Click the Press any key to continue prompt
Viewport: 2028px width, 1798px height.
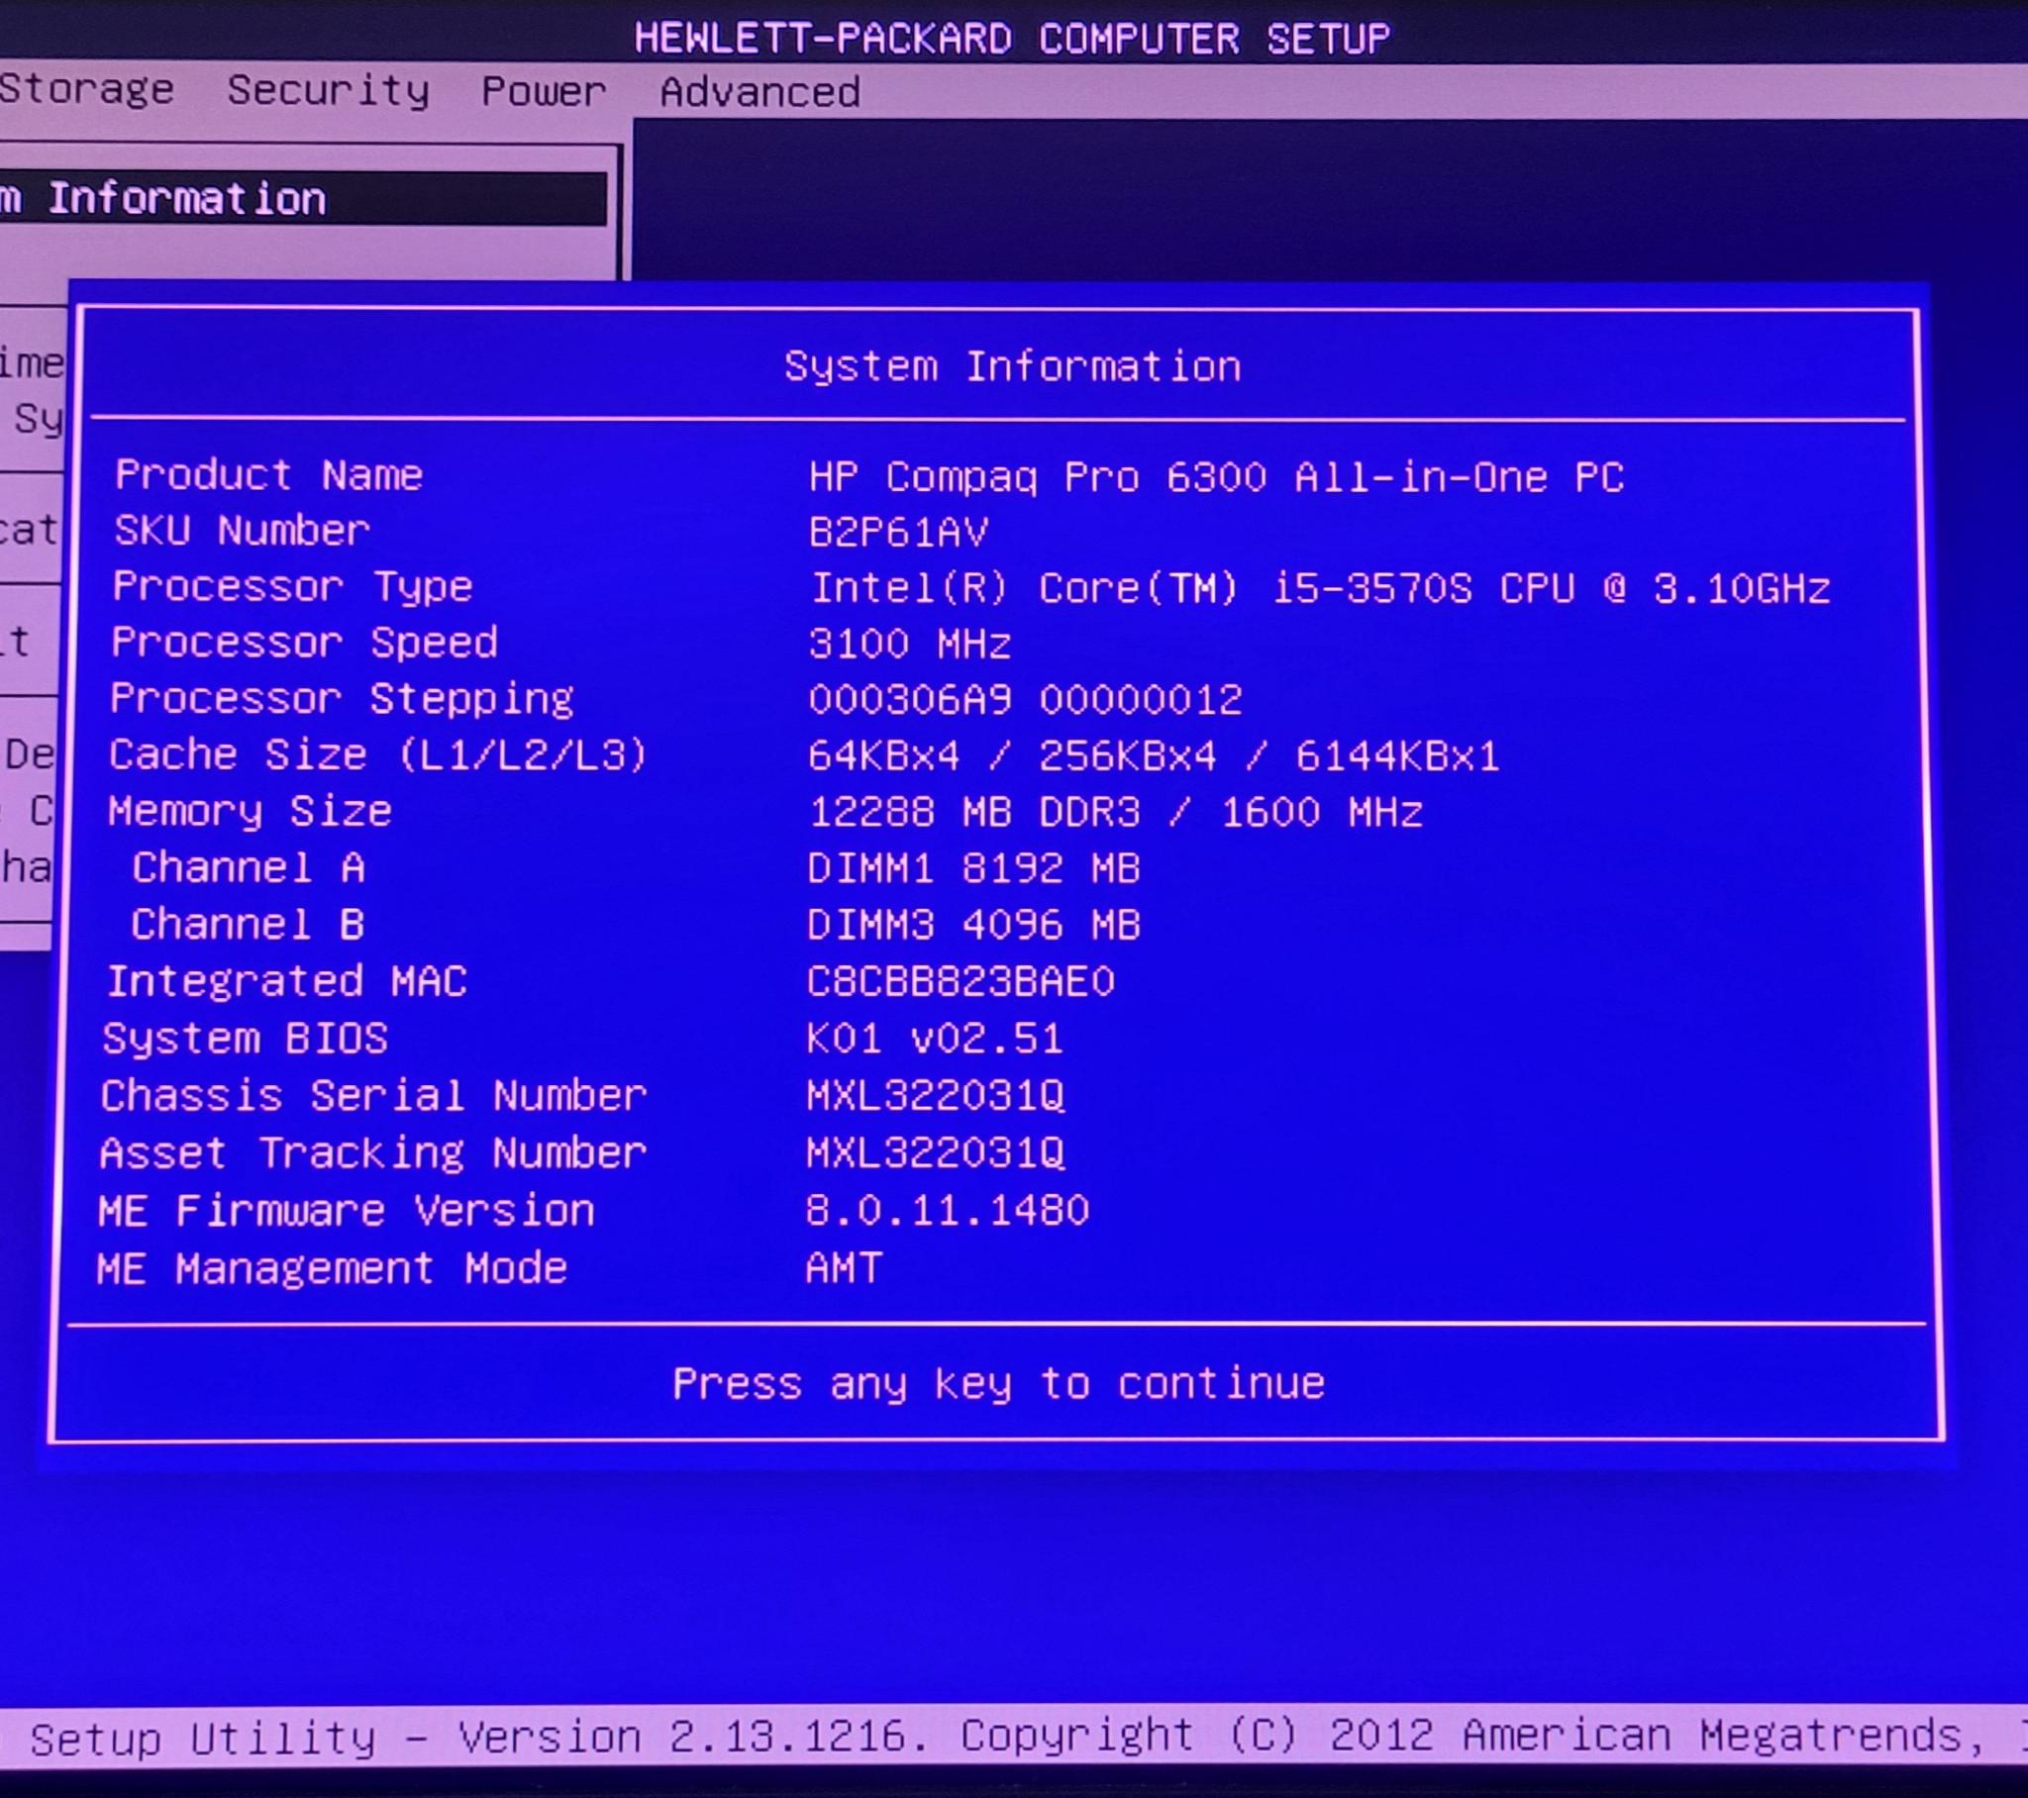(x=999, y=1384)
